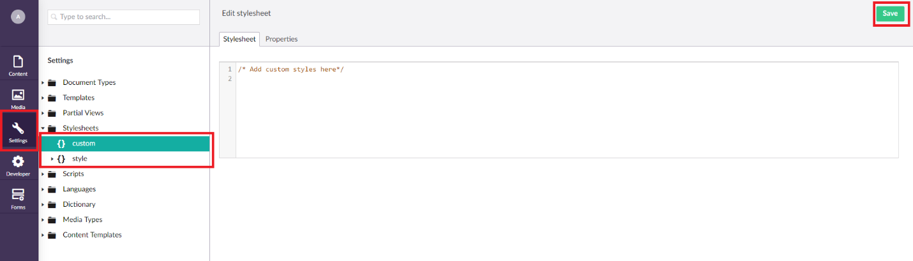Click the Type to search field

coord(124,17)
